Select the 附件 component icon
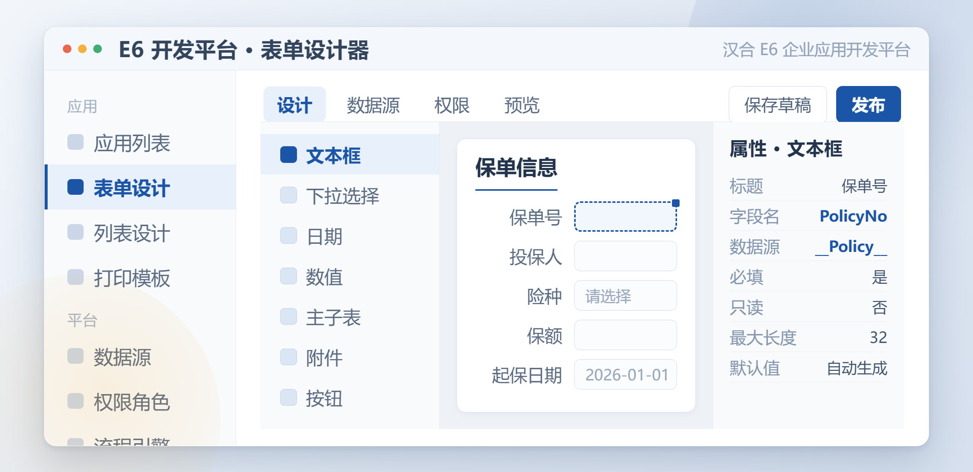 click(x=289, y=357)
